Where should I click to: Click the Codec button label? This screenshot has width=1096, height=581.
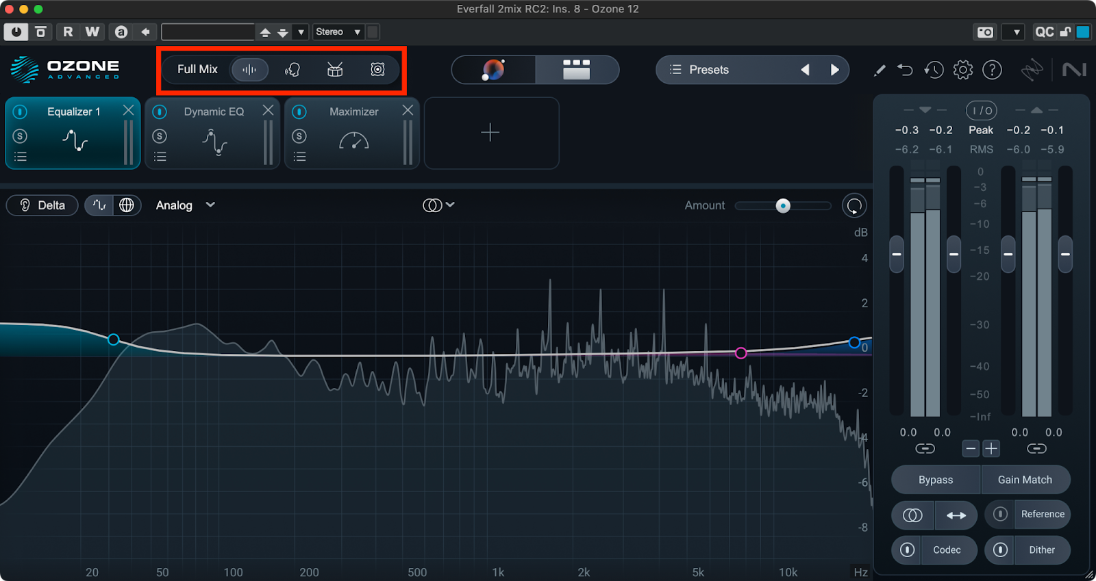[947, 550]
